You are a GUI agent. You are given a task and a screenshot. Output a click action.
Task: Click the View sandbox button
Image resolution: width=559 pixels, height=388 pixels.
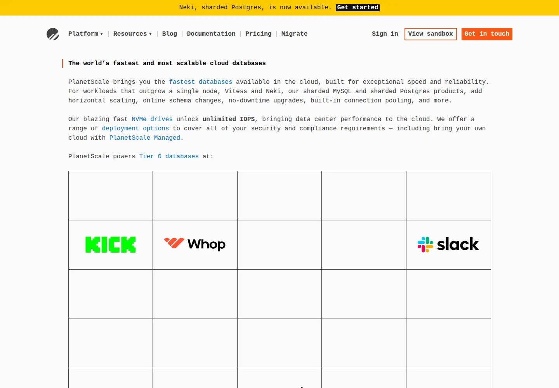(431, 34)
